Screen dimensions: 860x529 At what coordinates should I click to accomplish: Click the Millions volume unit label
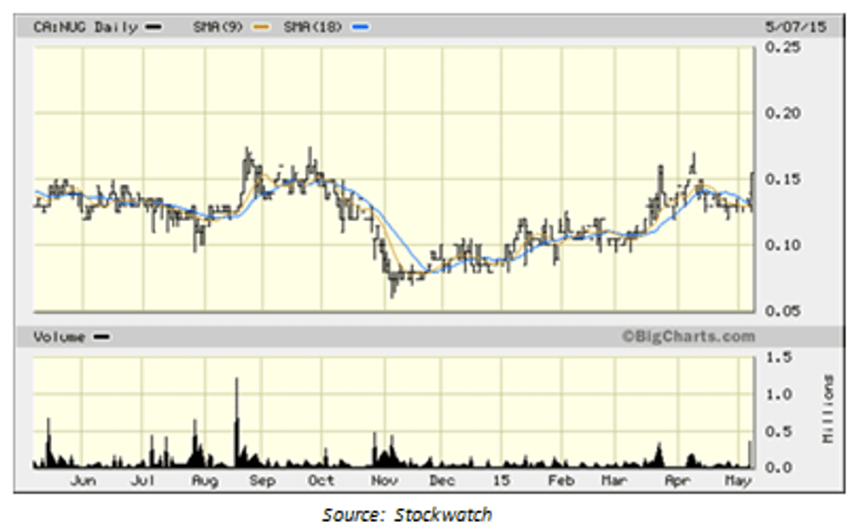[827, 408]
